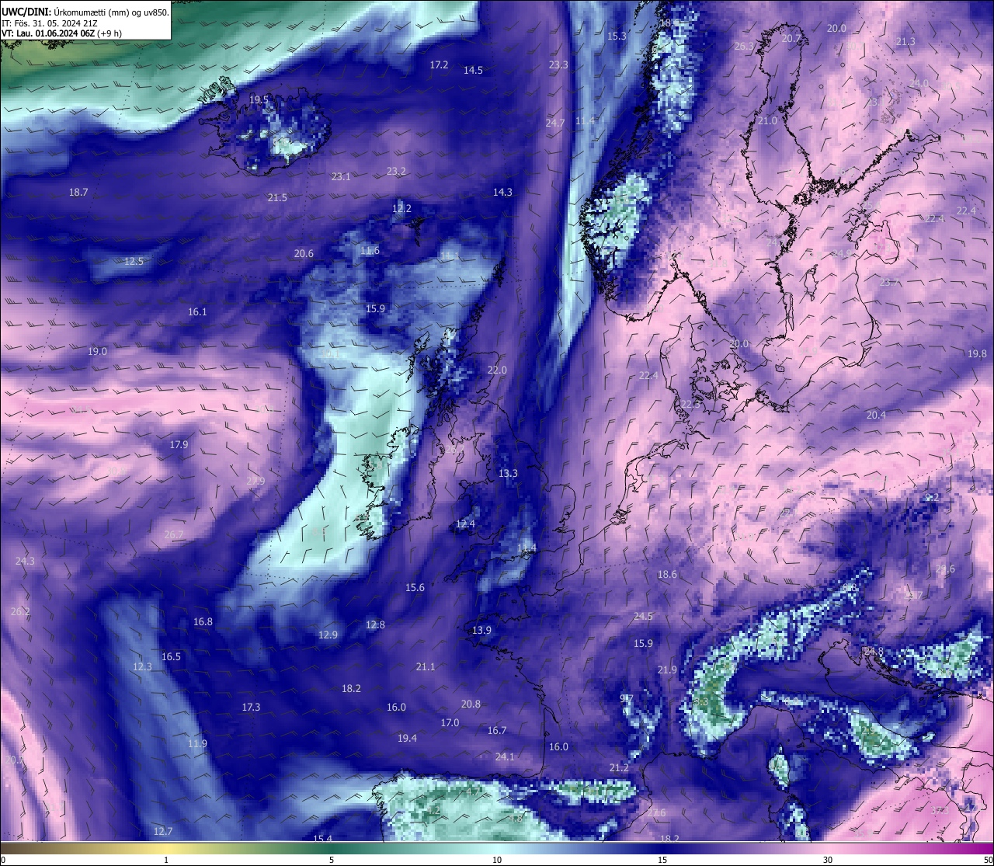Click the value 11.6 on the map

tap(370, 251)
